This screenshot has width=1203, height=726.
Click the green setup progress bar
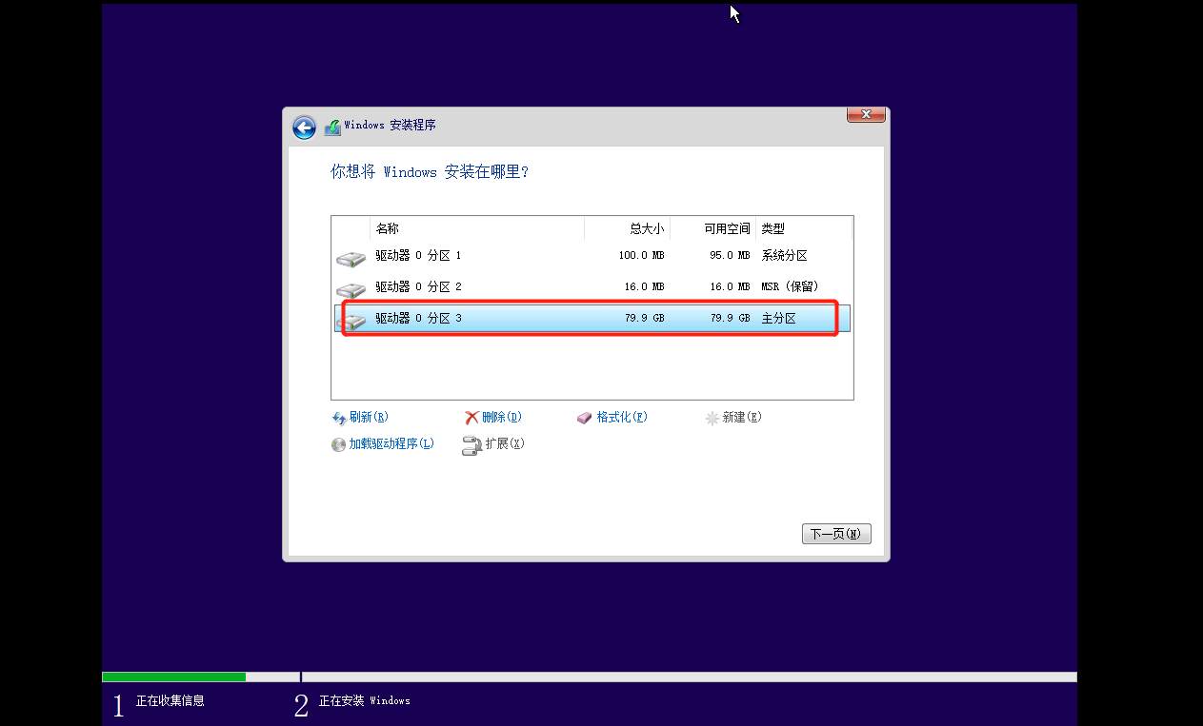(173, 677)
